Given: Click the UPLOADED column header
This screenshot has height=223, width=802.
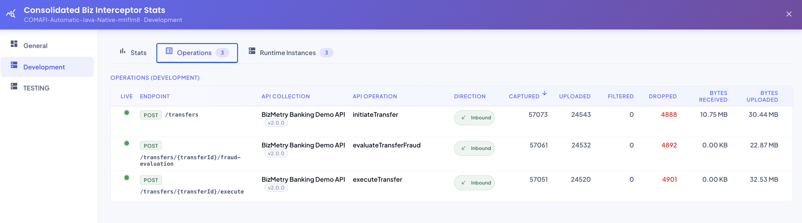Looking at the screenshot, I should pos(575,97).
